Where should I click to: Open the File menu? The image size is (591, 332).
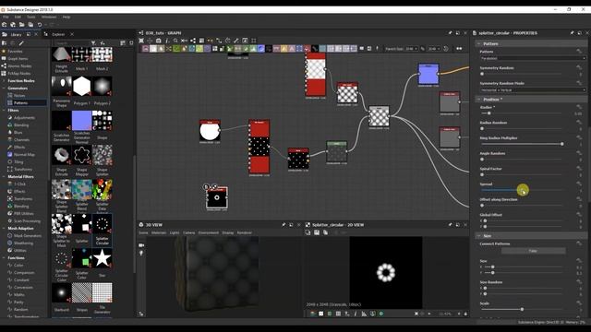pyautogui.click(x=6, y=17)
